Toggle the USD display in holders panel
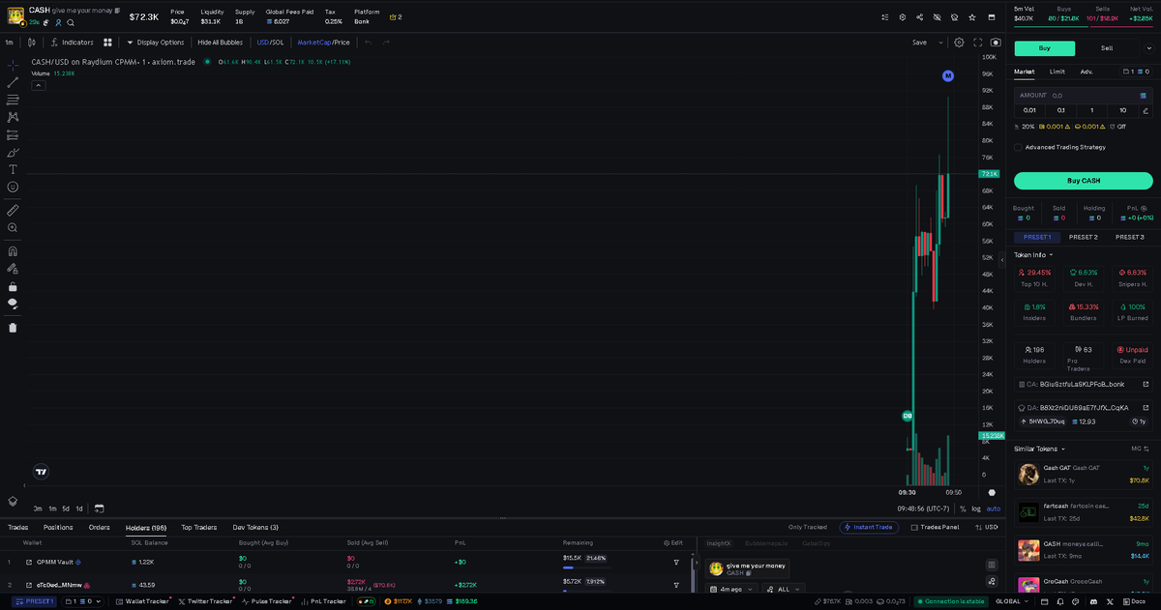 pyautogui.click(x=987, y=527)
